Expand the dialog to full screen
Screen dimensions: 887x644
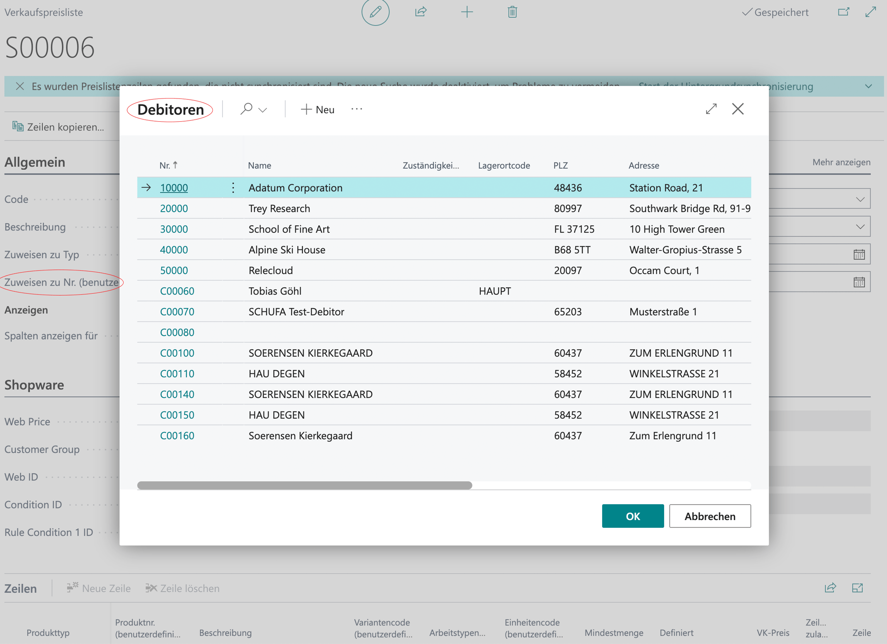(711, 109)
